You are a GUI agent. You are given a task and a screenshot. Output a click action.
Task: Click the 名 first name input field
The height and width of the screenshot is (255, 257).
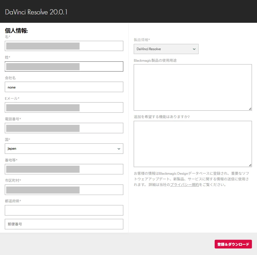[64, 46]
